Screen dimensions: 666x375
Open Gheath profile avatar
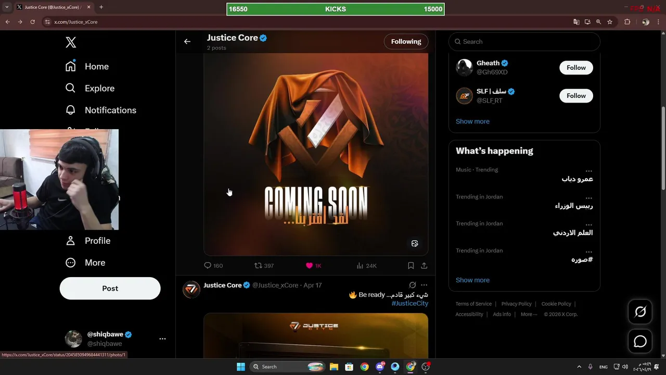(464, 68)
